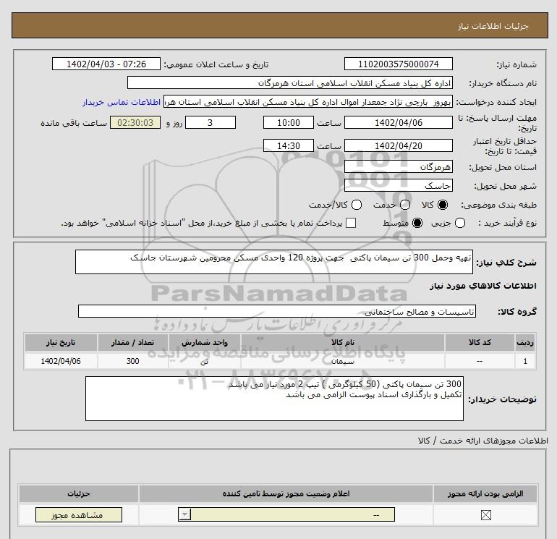Click the buyer organization name field

[x=290, y=82]
